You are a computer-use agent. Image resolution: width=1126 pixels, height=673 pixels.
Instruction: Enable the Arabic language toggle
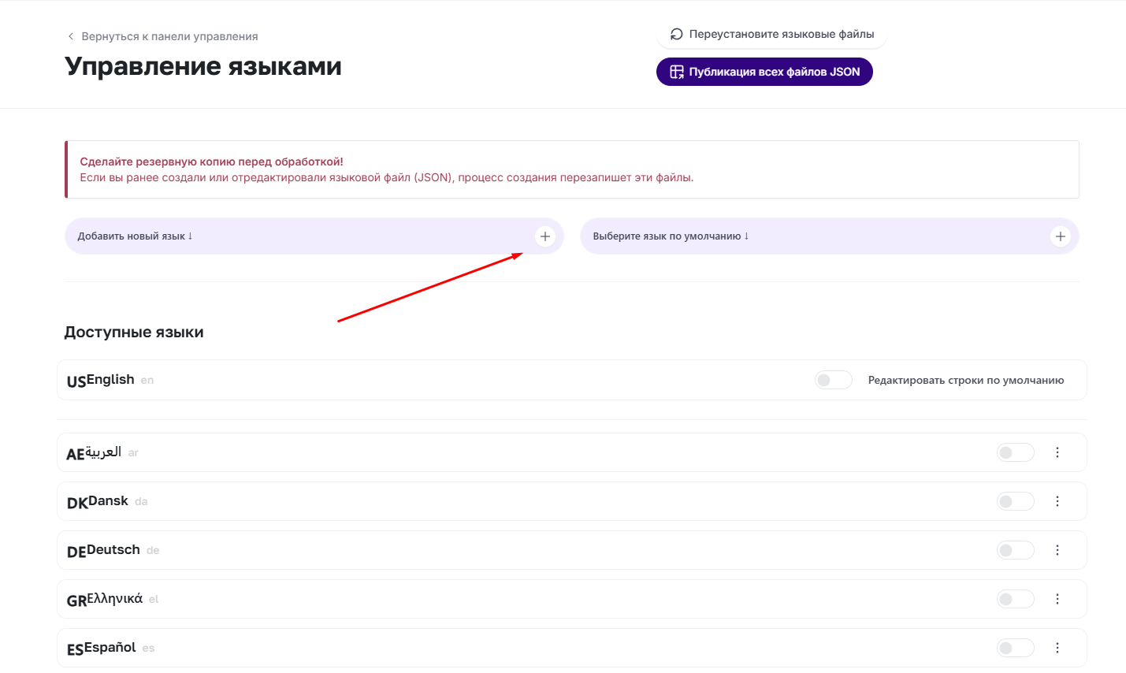1015,452
